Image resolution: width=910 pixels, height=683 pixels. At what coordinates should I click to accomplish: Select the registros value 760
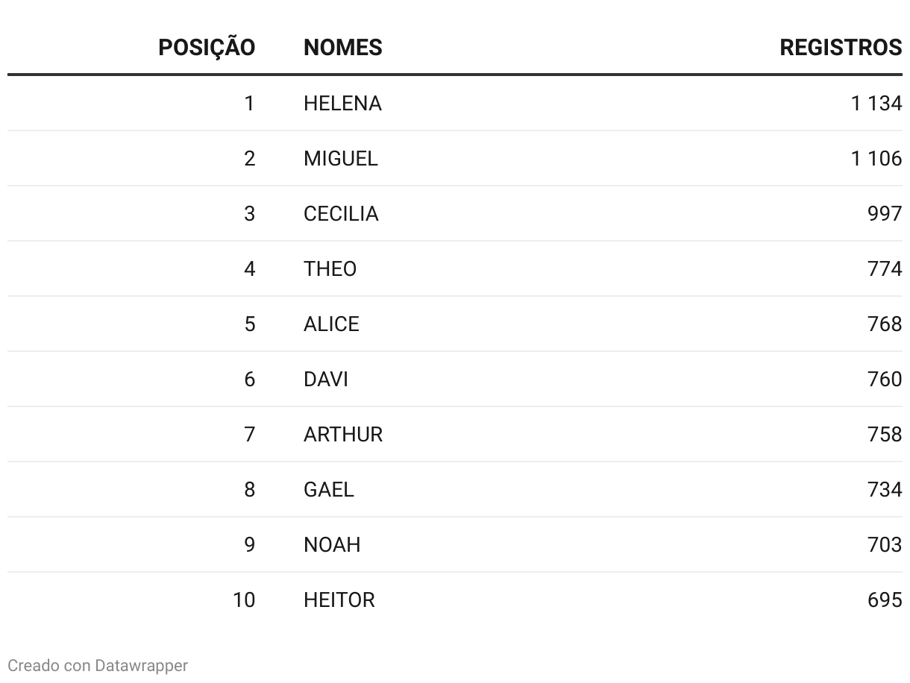(x=885, y=380)
